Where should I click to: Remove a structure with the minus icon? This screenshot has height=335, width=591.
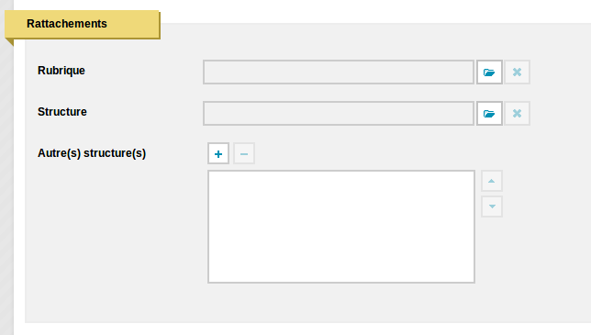click(244, 153)
